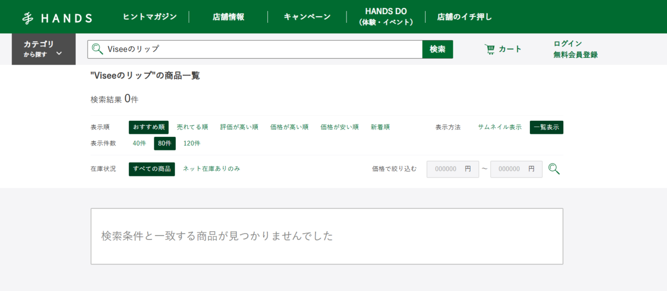
Task: Show 80件 per page
Action: coord(165,143)
